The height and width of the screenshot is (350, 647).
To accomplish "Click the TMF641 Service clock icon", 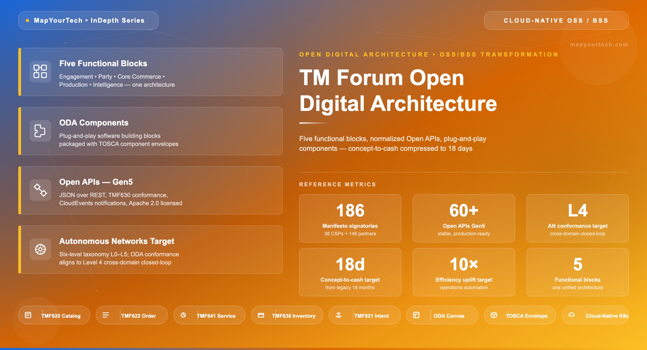I will point(183,315).
